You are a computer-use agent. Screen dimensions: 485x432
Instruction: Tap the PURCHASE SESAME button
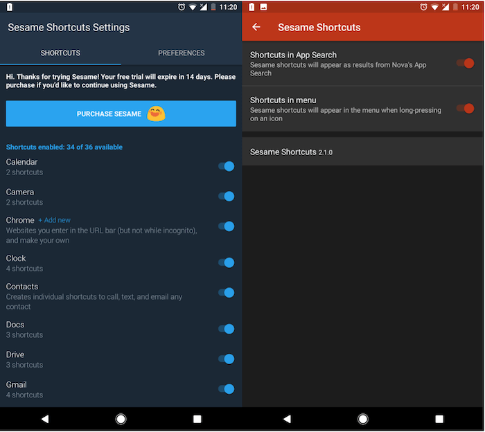121,114
